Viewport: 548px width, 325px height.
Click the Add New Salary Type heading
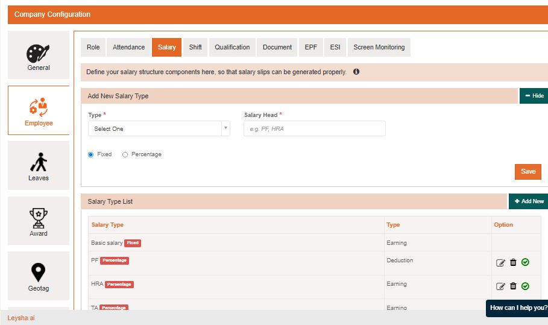tap(118, 96)
